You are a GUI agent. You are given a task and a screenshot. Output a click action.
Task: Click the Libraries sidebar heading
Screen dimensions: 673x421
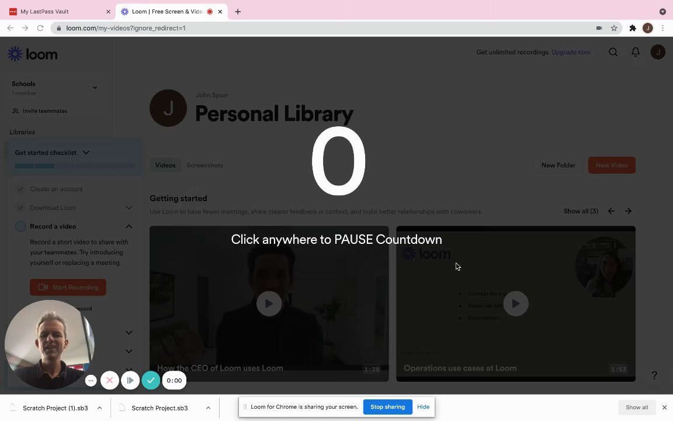click(22, 132)
